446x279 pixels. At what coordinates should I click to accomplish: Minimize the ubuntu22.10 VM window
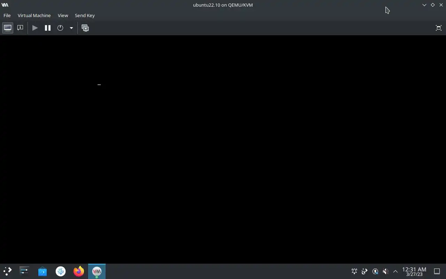tap(424, 5)
